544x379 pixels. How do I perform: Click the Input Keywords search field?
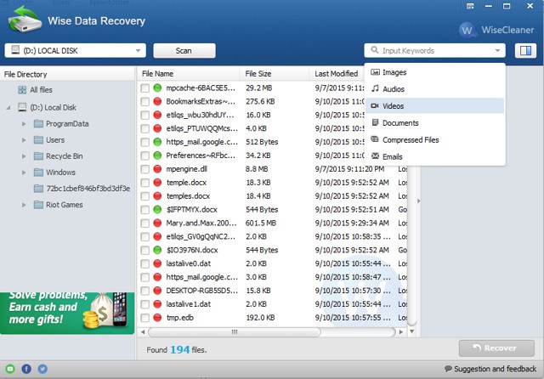pyautogui.click(x=435, y=51)
